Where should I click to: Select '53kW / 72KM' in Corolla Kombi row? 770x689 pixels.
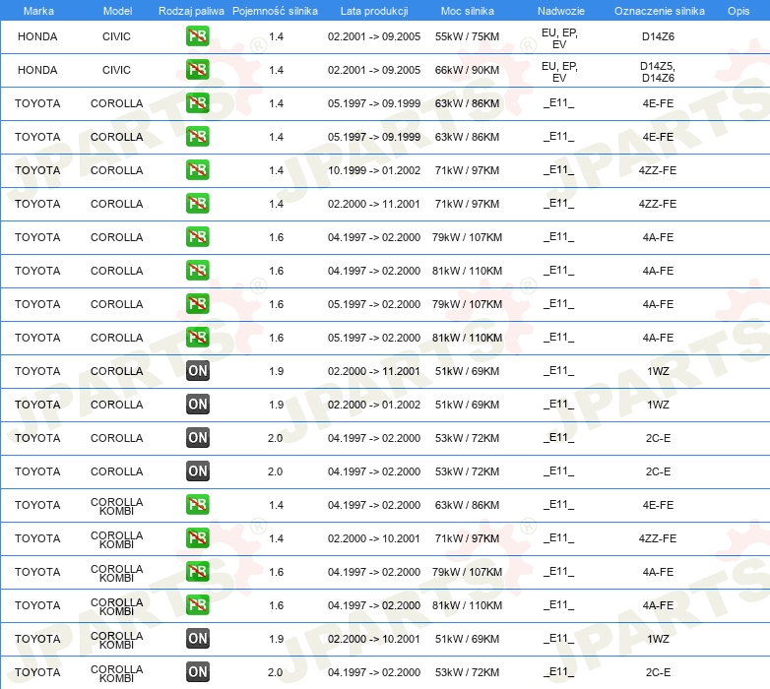[x=467, y=672]
